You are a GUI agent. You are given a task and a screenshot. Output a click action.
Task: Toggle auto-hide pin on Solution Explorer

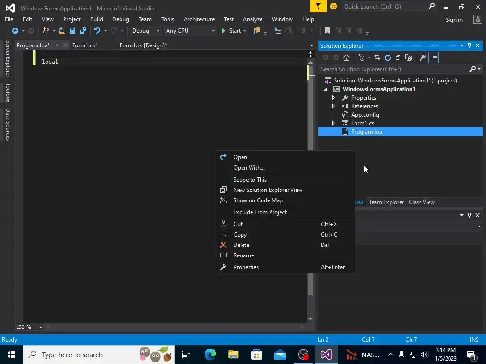pyautogui.click(x=469, y=45)
